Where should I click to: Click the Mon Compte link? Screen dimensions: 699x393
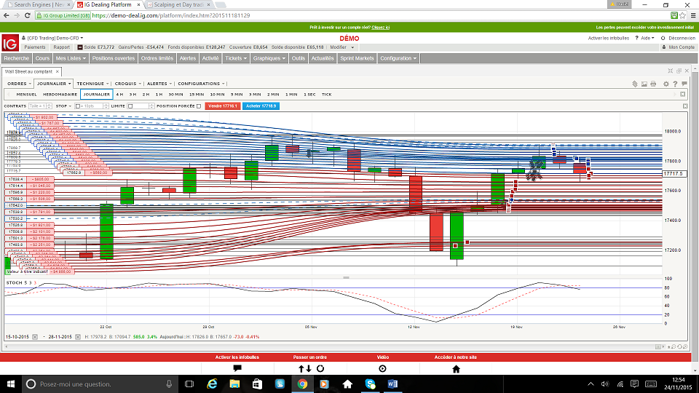pyautogui.click(x=682, y=47)
